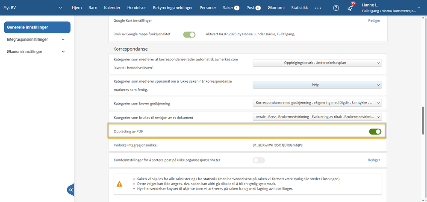Viewport: 427px width, 202px height.
Task: Open the notifications bell with badge 75
Action: point(350,8)
